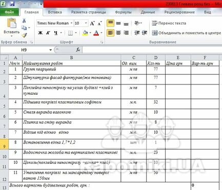Decrease font size with small A icon
The width and height of the screenshot is (222, 190).
pyautogui.click(x=100, y=24)
